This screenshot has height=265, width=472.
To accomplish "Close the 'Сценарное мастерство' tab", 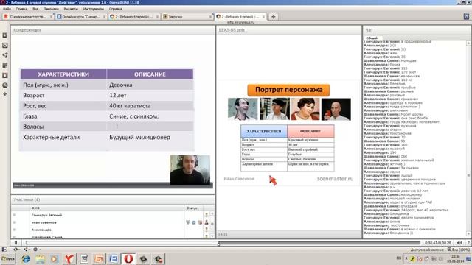I will click(x=51, y=17).
